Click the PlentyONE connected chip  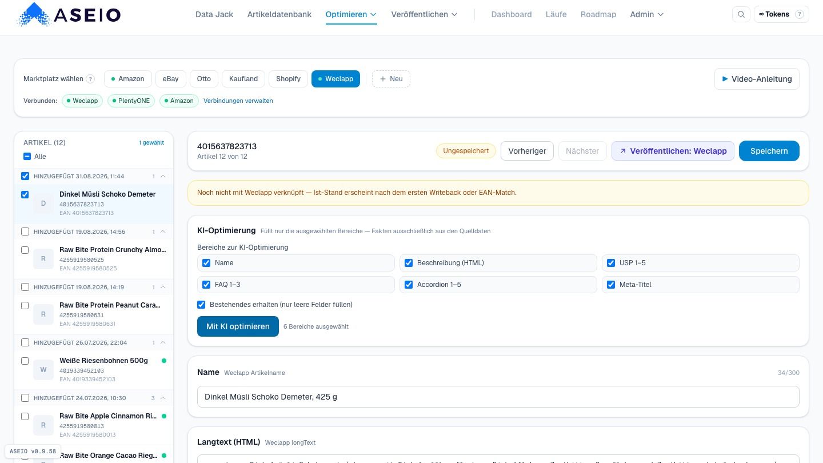click(x=131, y=101)
